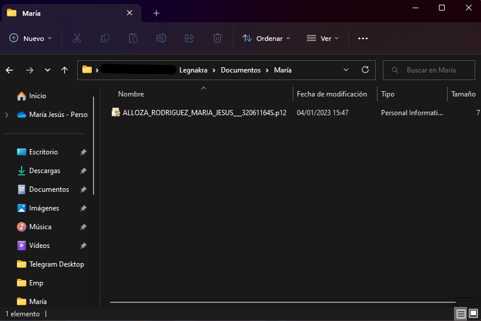Viewport: 481px width, 321px height.
Task: Expand the María Jesús OneDrive tree node
Action: [7, 115]
